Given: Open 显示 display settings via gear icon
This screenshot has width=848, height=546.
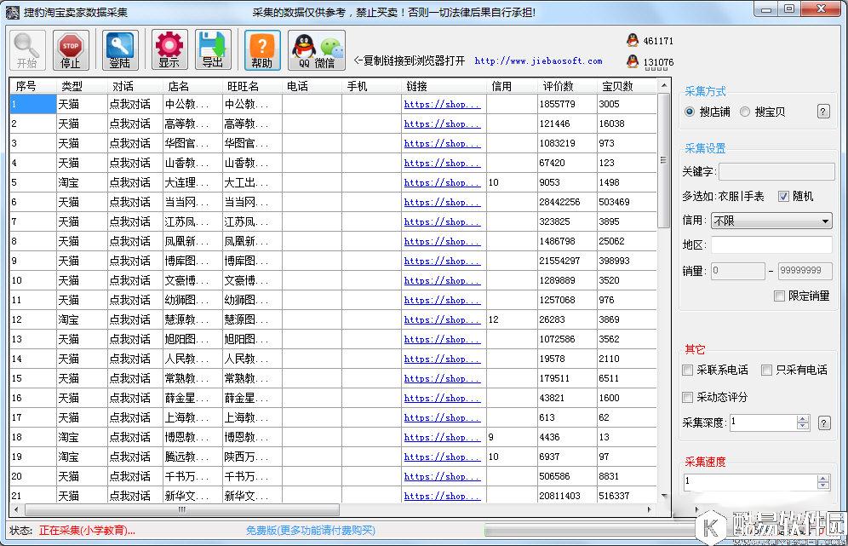Looking at the screenshot, I should (x=169, y=49).
